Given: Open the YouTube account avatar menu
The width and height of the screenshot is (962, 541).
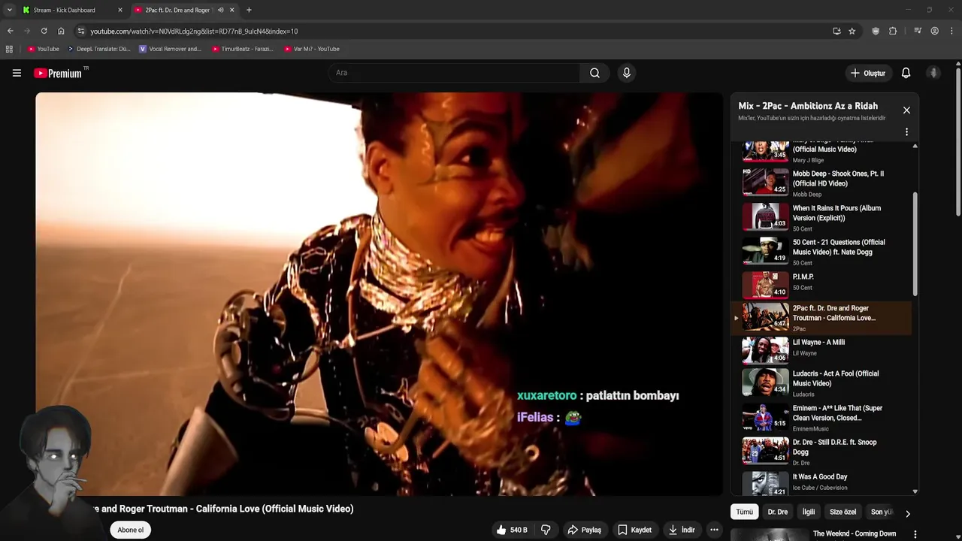Looking at the screenshot, I should [933, 73].
